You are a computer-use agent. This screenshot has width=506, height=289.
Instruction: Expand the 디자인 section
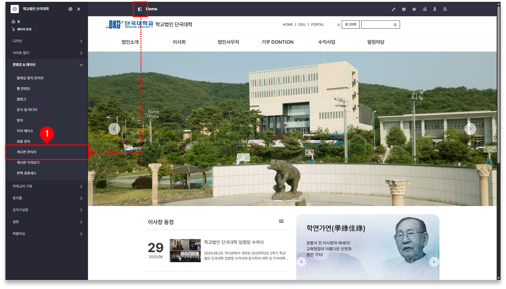[x=47, y=41]
